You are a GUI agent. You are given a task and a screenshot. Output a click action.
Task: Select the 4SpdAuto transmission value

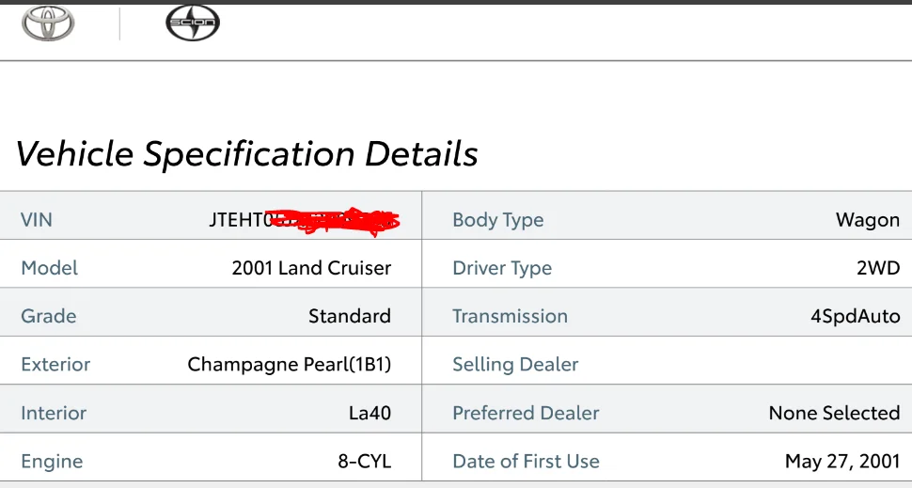pyautogui.click(x=856, y=317)
